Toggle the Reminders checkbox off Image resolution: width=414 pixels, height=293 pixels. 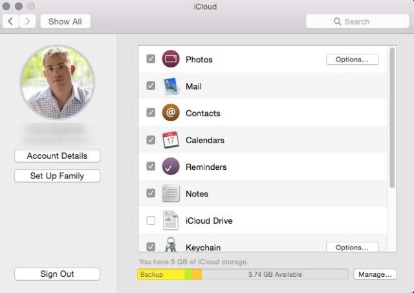151,167
